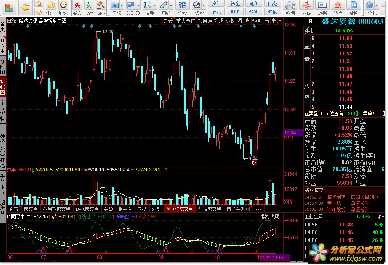Switch to the 首页 sidebar tab
Image resolution: width=388 pixels, height=265 pixels.
click(x=3, y=26)
